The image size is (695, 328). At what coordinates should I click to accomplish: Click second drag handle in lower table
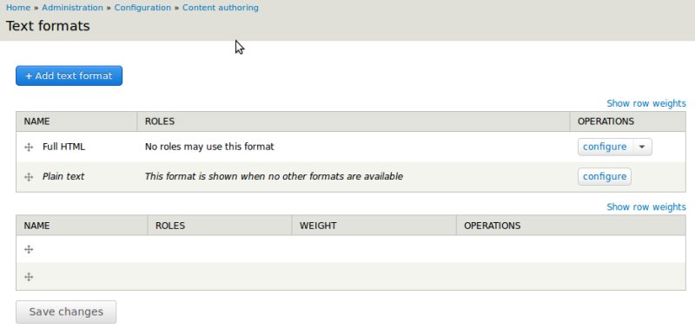pos(29,277)
